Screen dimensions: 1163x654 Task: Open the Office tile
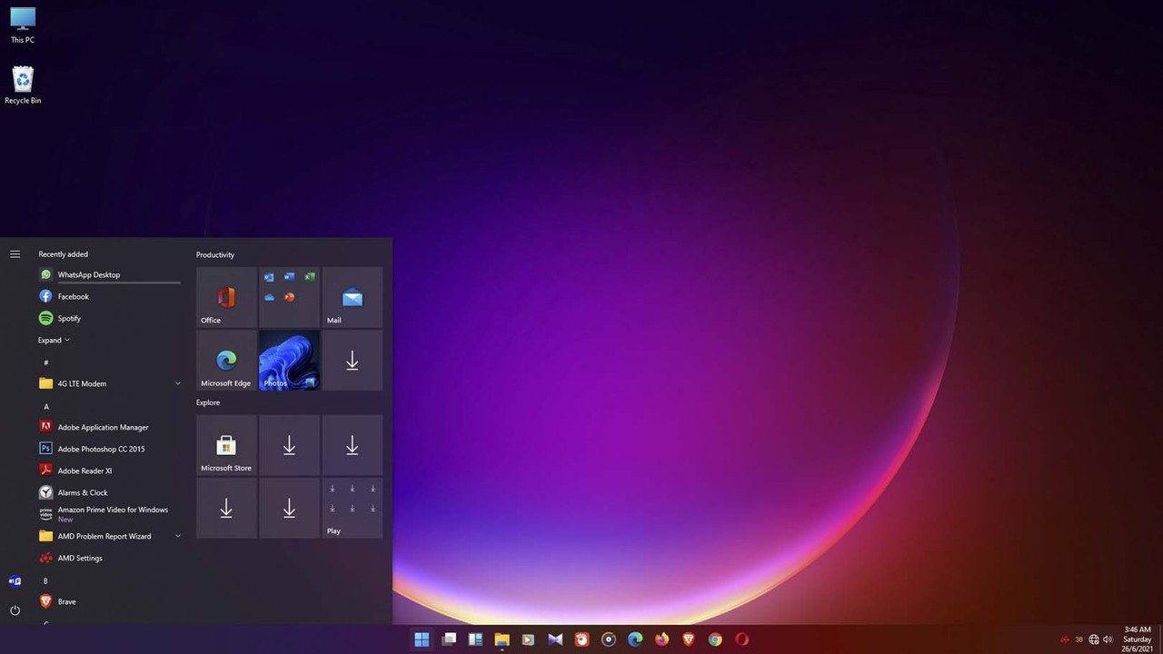click(x=226, y=297)
